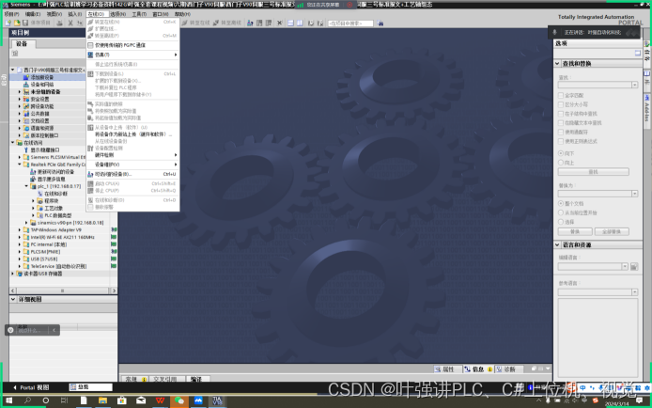
Task: Collapse the plc_1 [192.168.0.17] node
Action: [26, 186]
